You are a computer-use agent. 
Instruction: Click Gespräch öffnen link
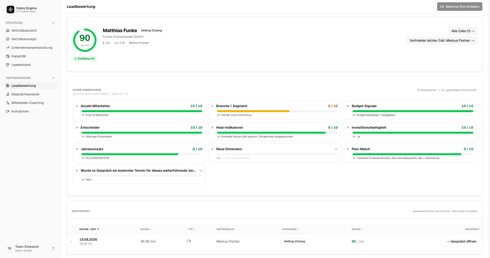[461, 242]
